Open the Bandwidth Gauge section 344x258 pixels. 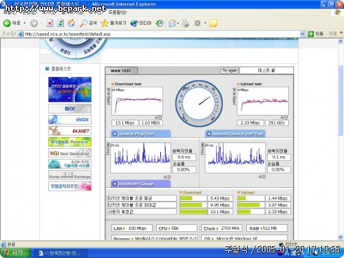140,184
